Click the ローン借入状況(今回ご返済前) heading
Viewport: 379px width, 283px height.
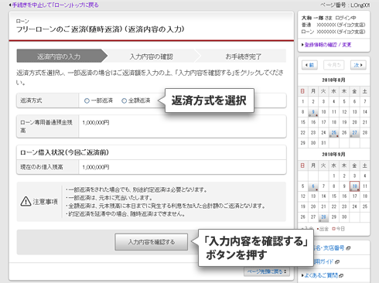pos(64,152)
